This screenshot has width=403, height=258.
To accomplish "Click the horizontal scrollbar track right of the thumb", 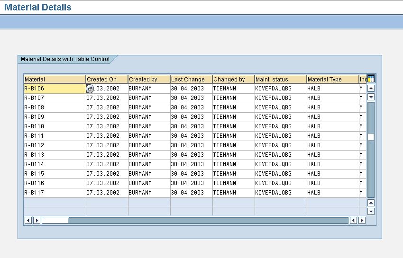I will [209, 220].
